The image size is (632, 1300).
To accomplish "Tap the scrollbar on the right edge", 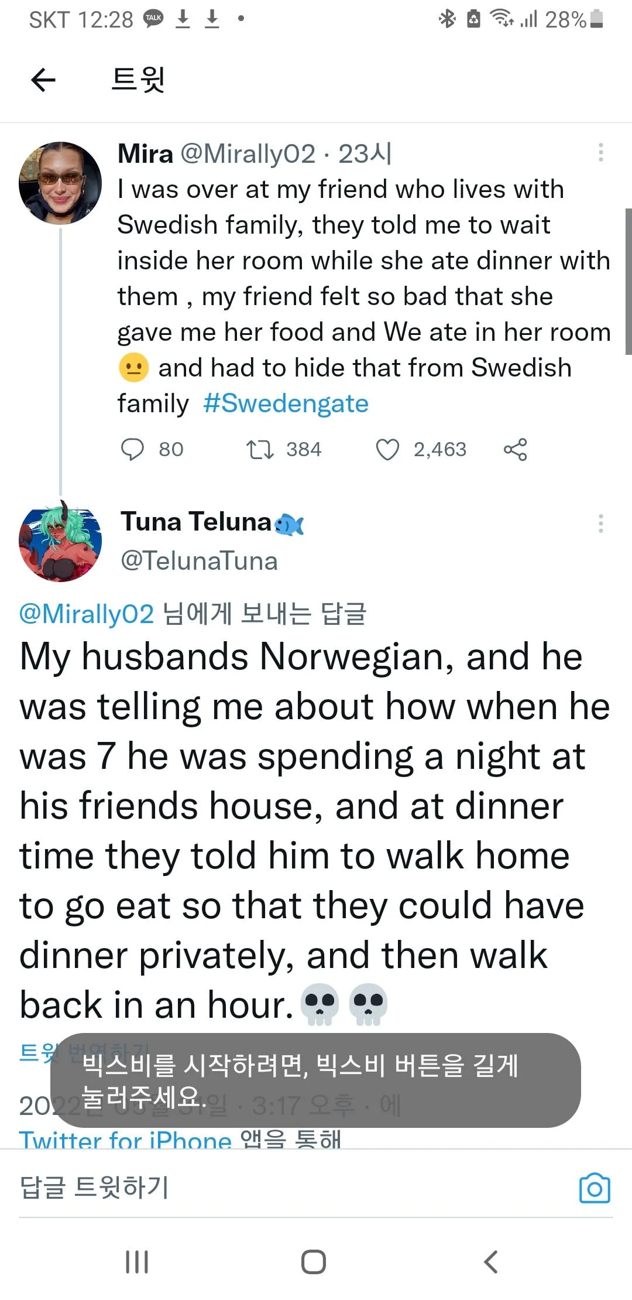I will tap(628, 281).
